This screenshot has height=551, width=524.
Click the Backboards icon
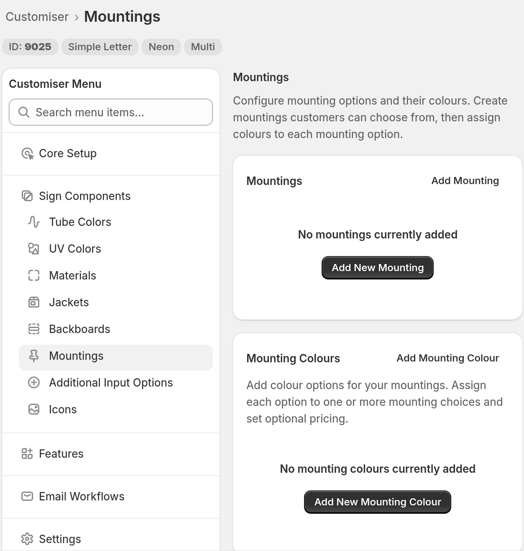click(x=34, y=329)
